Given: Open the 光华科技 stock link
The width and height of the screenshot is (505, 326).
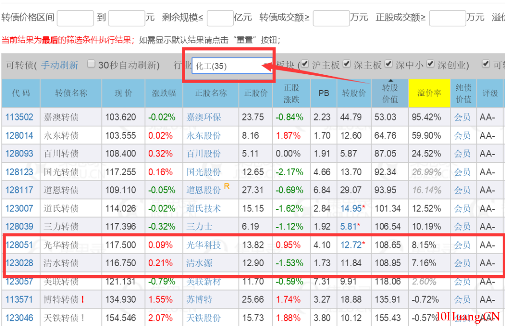Looking at the screenshot, I should point(203,245).
